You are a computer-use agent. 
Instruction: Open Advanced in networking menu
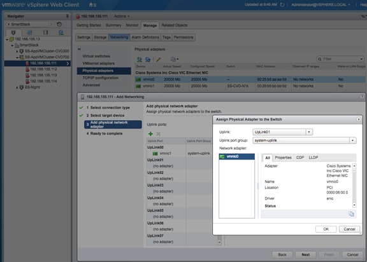coord(91,85)
